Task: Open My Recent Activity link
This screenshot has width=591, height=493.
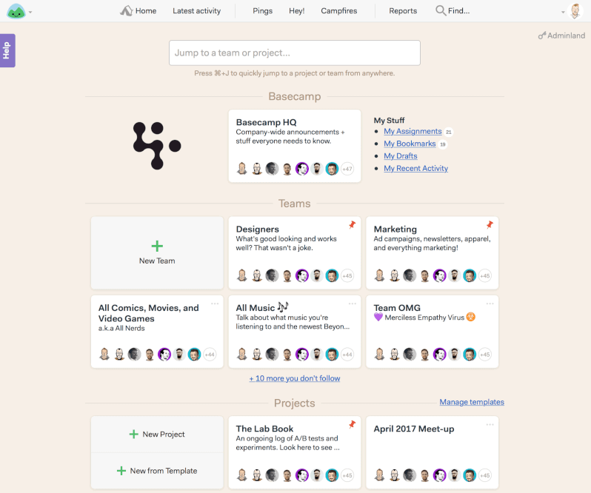Action: point(415,168)
